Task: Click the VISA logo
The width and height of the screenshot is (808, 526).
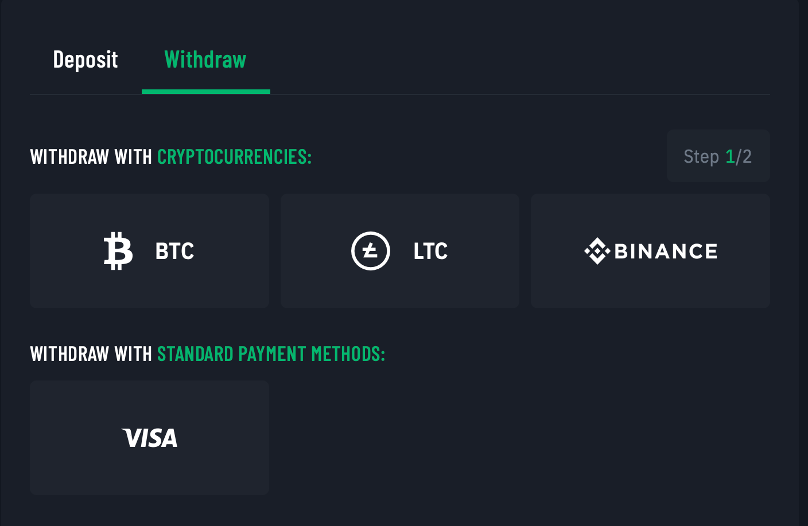Action: [150, 438]
